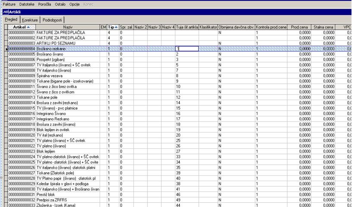Screen dimensions: 354x207
Task: Click Tuja šif.artikla value 49 in Predpisi row
Action: click(x=178, y=200)
